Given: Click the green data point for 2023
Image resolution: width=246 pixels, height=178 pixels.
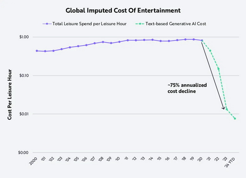Looking at the screenshot, I should tap(227, 109).
